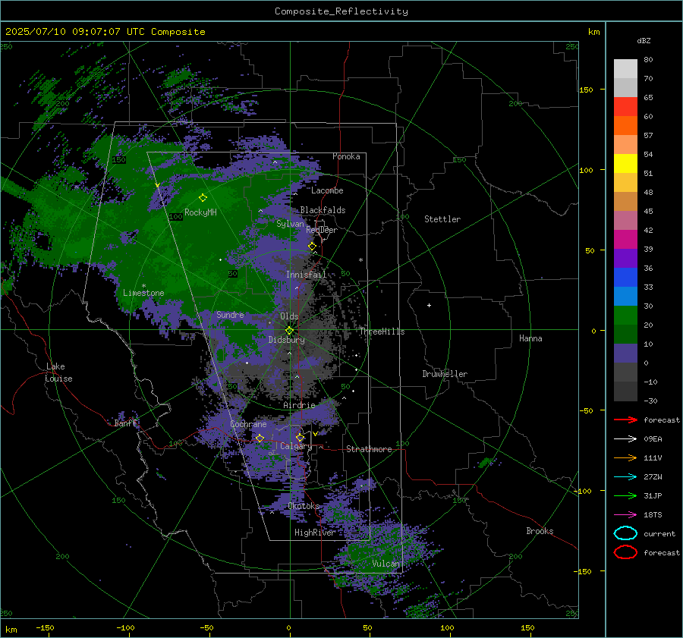Click the yellow radar site marker at Olds
Viewport: 683px width, 638px height.
290,331
